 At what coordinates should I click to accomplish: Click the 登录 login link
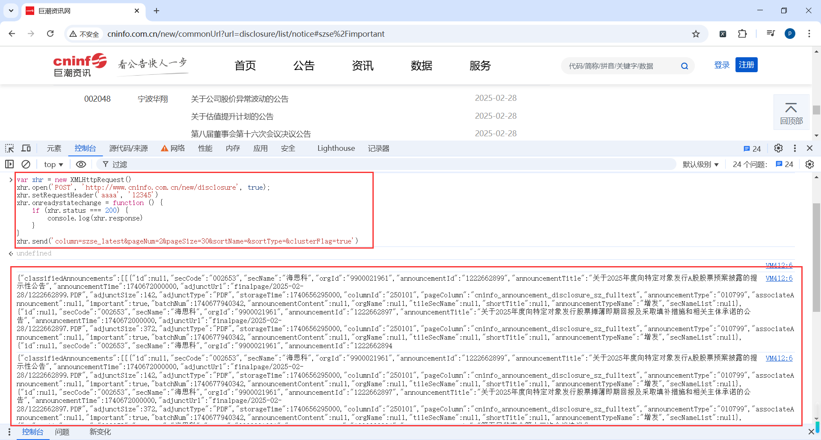point(722,65)
